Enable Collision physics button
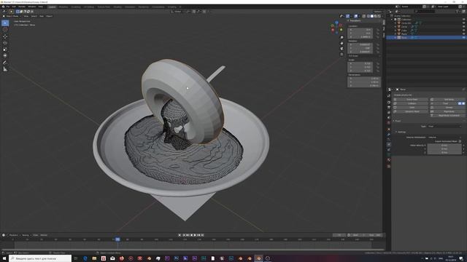The width and height of the screenshot is (467, 262). 411,103
